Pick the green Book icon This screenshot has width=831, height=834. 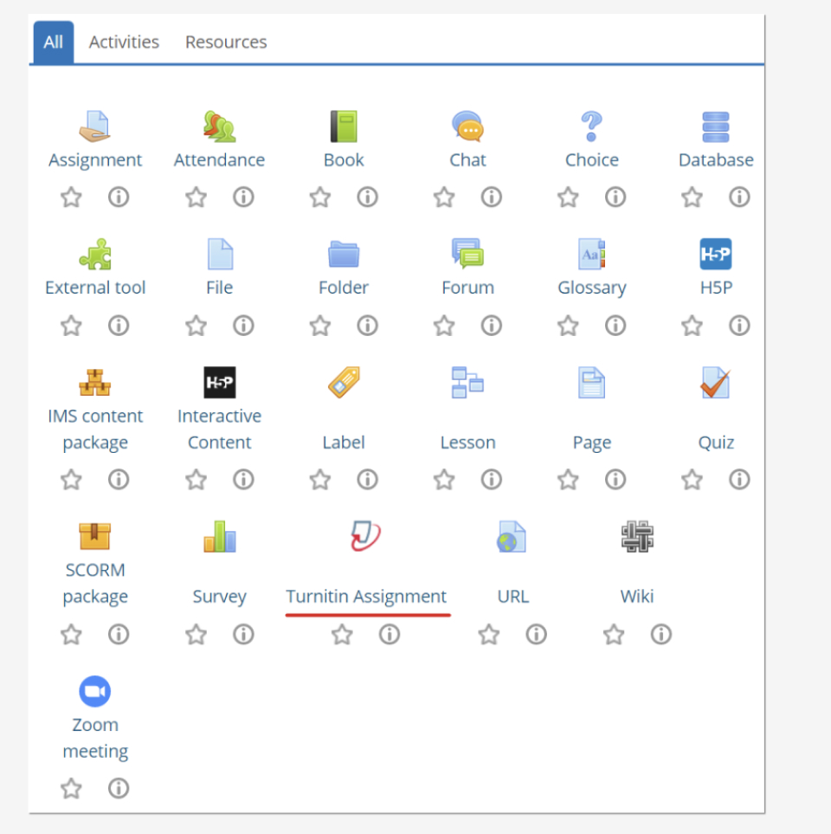344,126
